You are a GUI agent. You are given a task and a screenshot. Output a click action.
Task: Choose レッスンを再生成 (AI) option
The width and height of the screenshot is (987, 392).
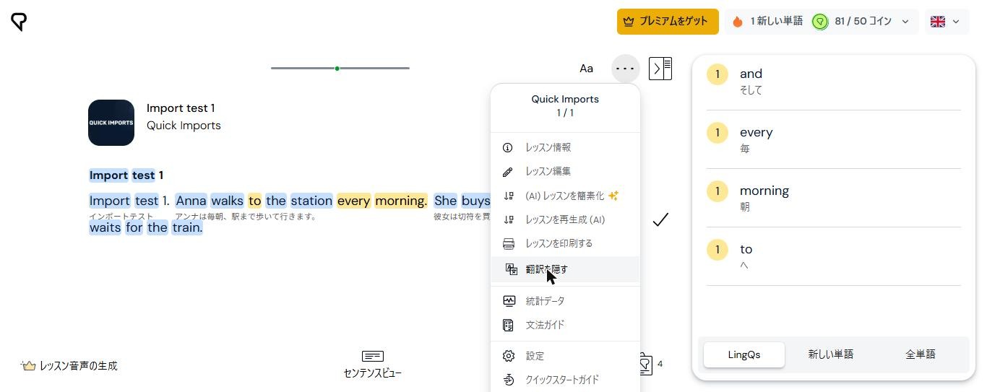point(565,219)
